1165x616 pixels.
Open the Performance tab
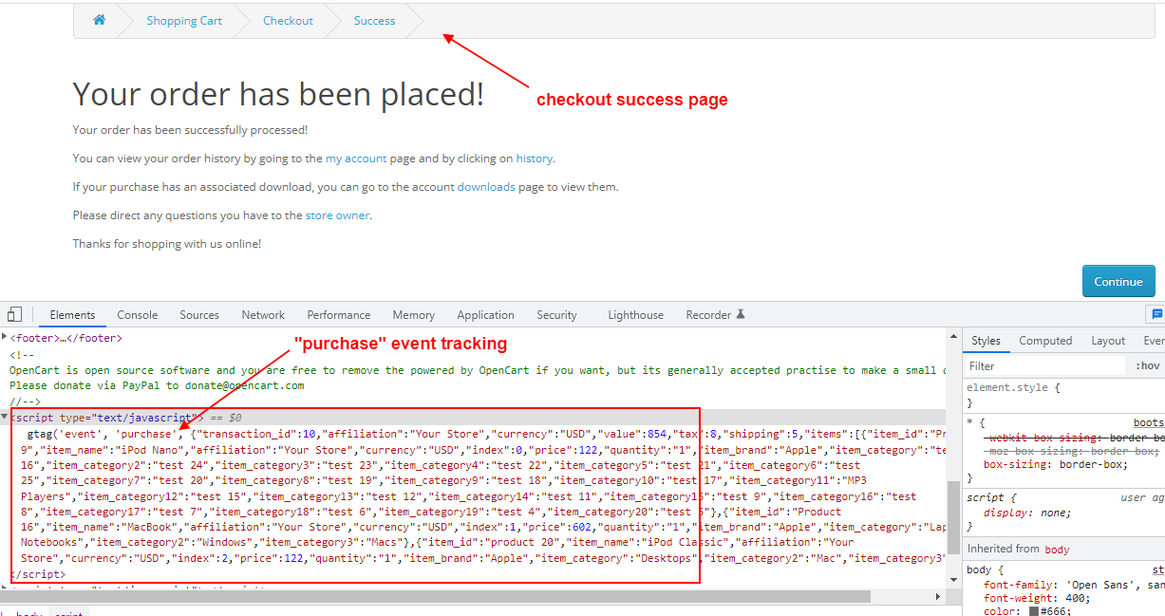339,315
